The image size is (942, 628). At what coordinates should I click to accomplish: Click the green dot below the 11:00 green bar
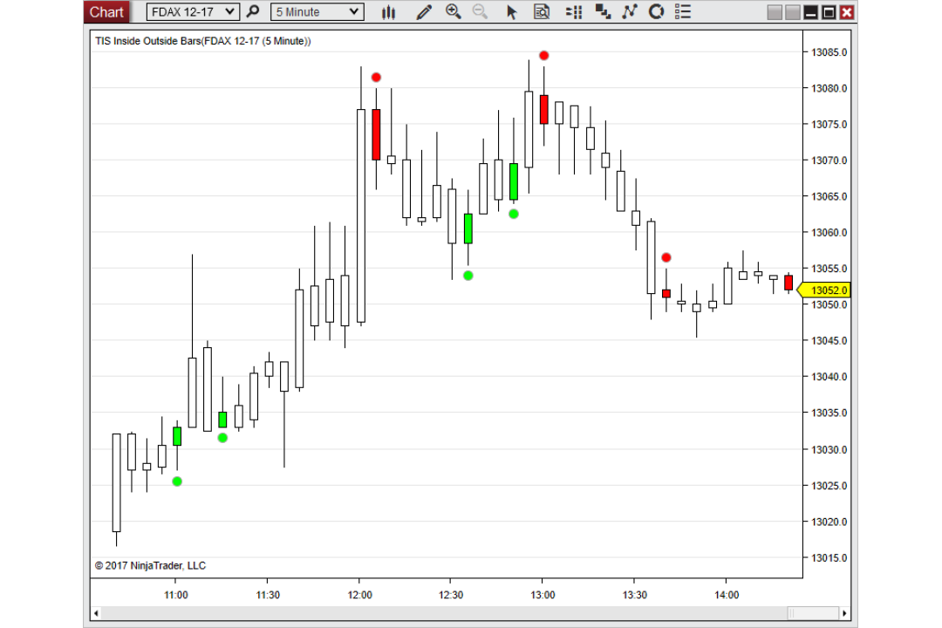[x=176, y=481]
